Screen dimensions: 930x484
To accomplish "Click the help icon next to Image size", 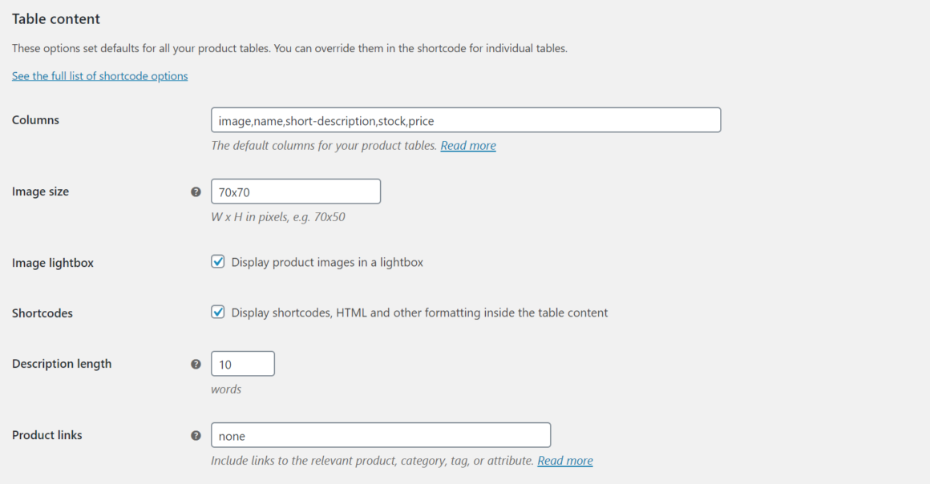I will point(196,192).
